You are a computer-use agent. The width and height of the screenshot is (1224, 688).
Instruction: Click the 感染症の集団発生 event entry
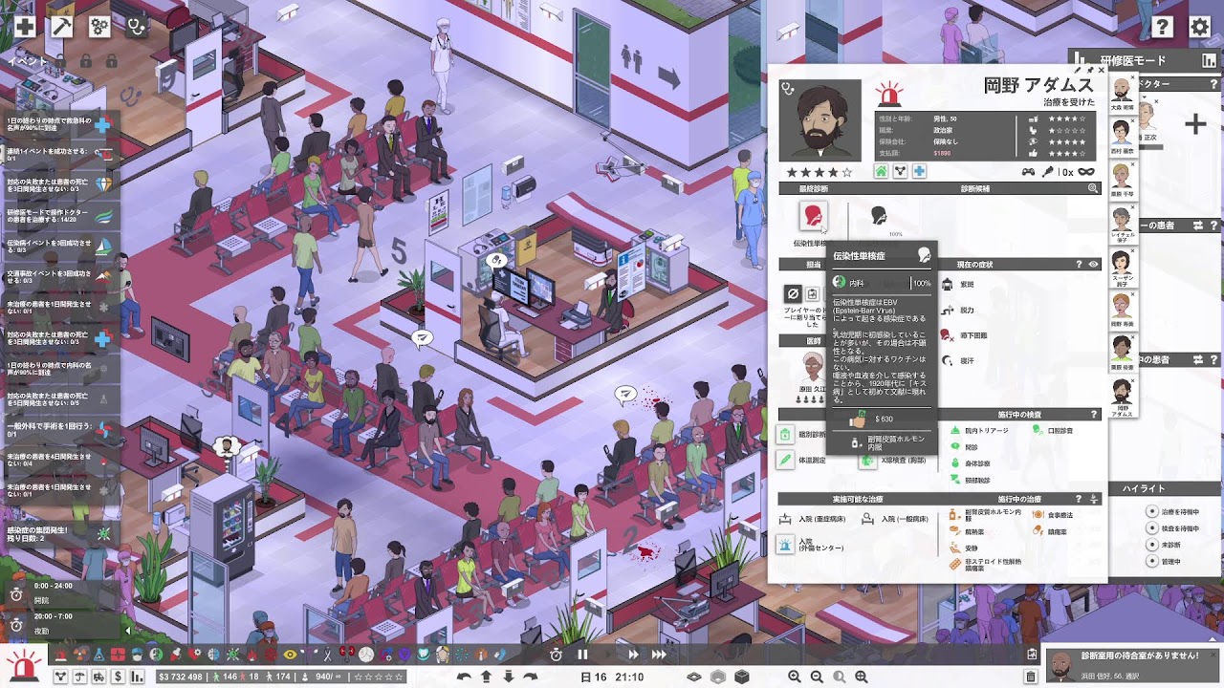click(x=61, y=533)
